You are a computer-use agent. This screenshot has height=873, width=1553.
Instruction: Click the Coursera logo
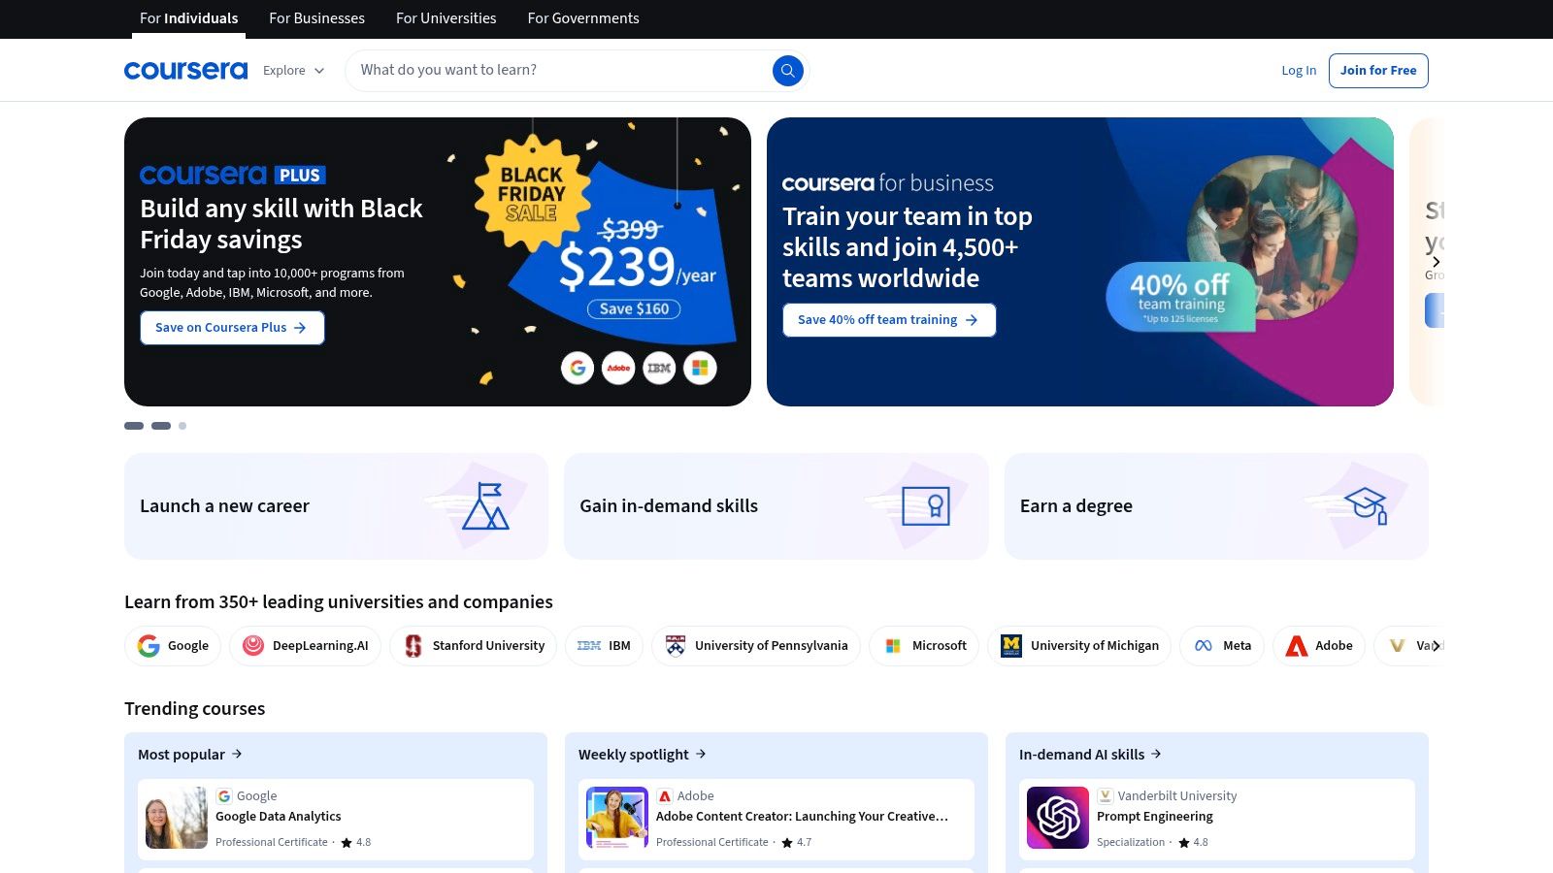184,70
